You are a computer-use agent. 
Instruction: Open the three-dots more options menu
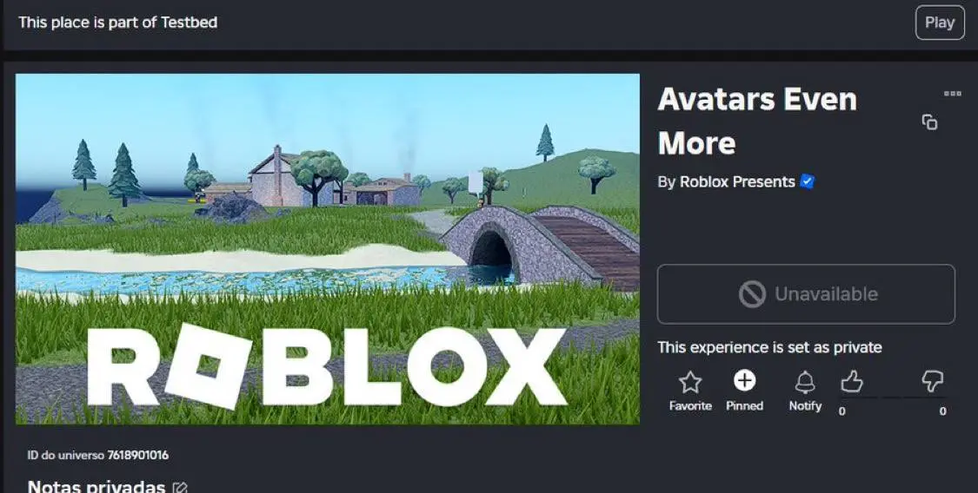pyautogui.click(x=953, y=94)
